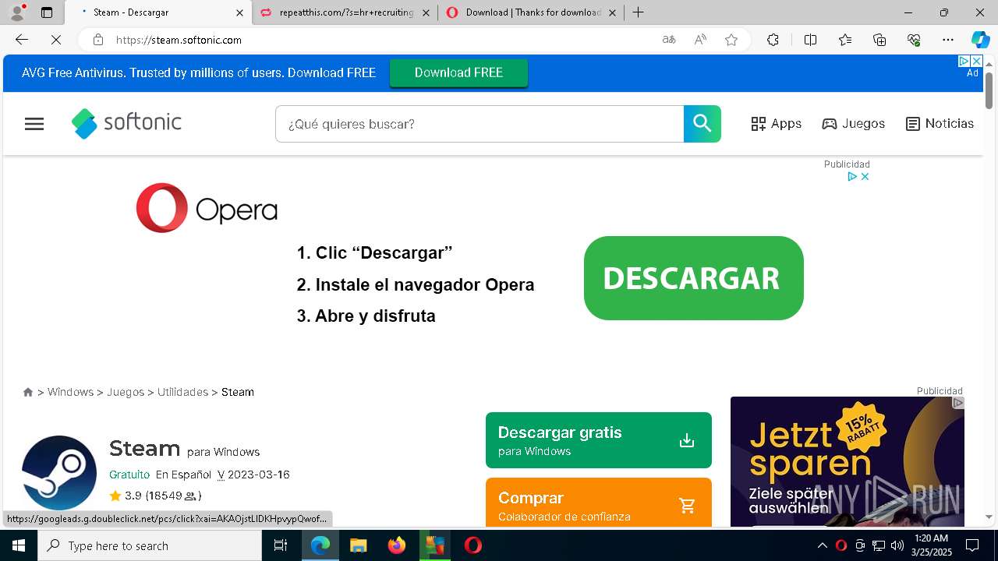Screen dimensions: 998x561
Task: Click the Steam app logo
Action: tap(59, 472)
